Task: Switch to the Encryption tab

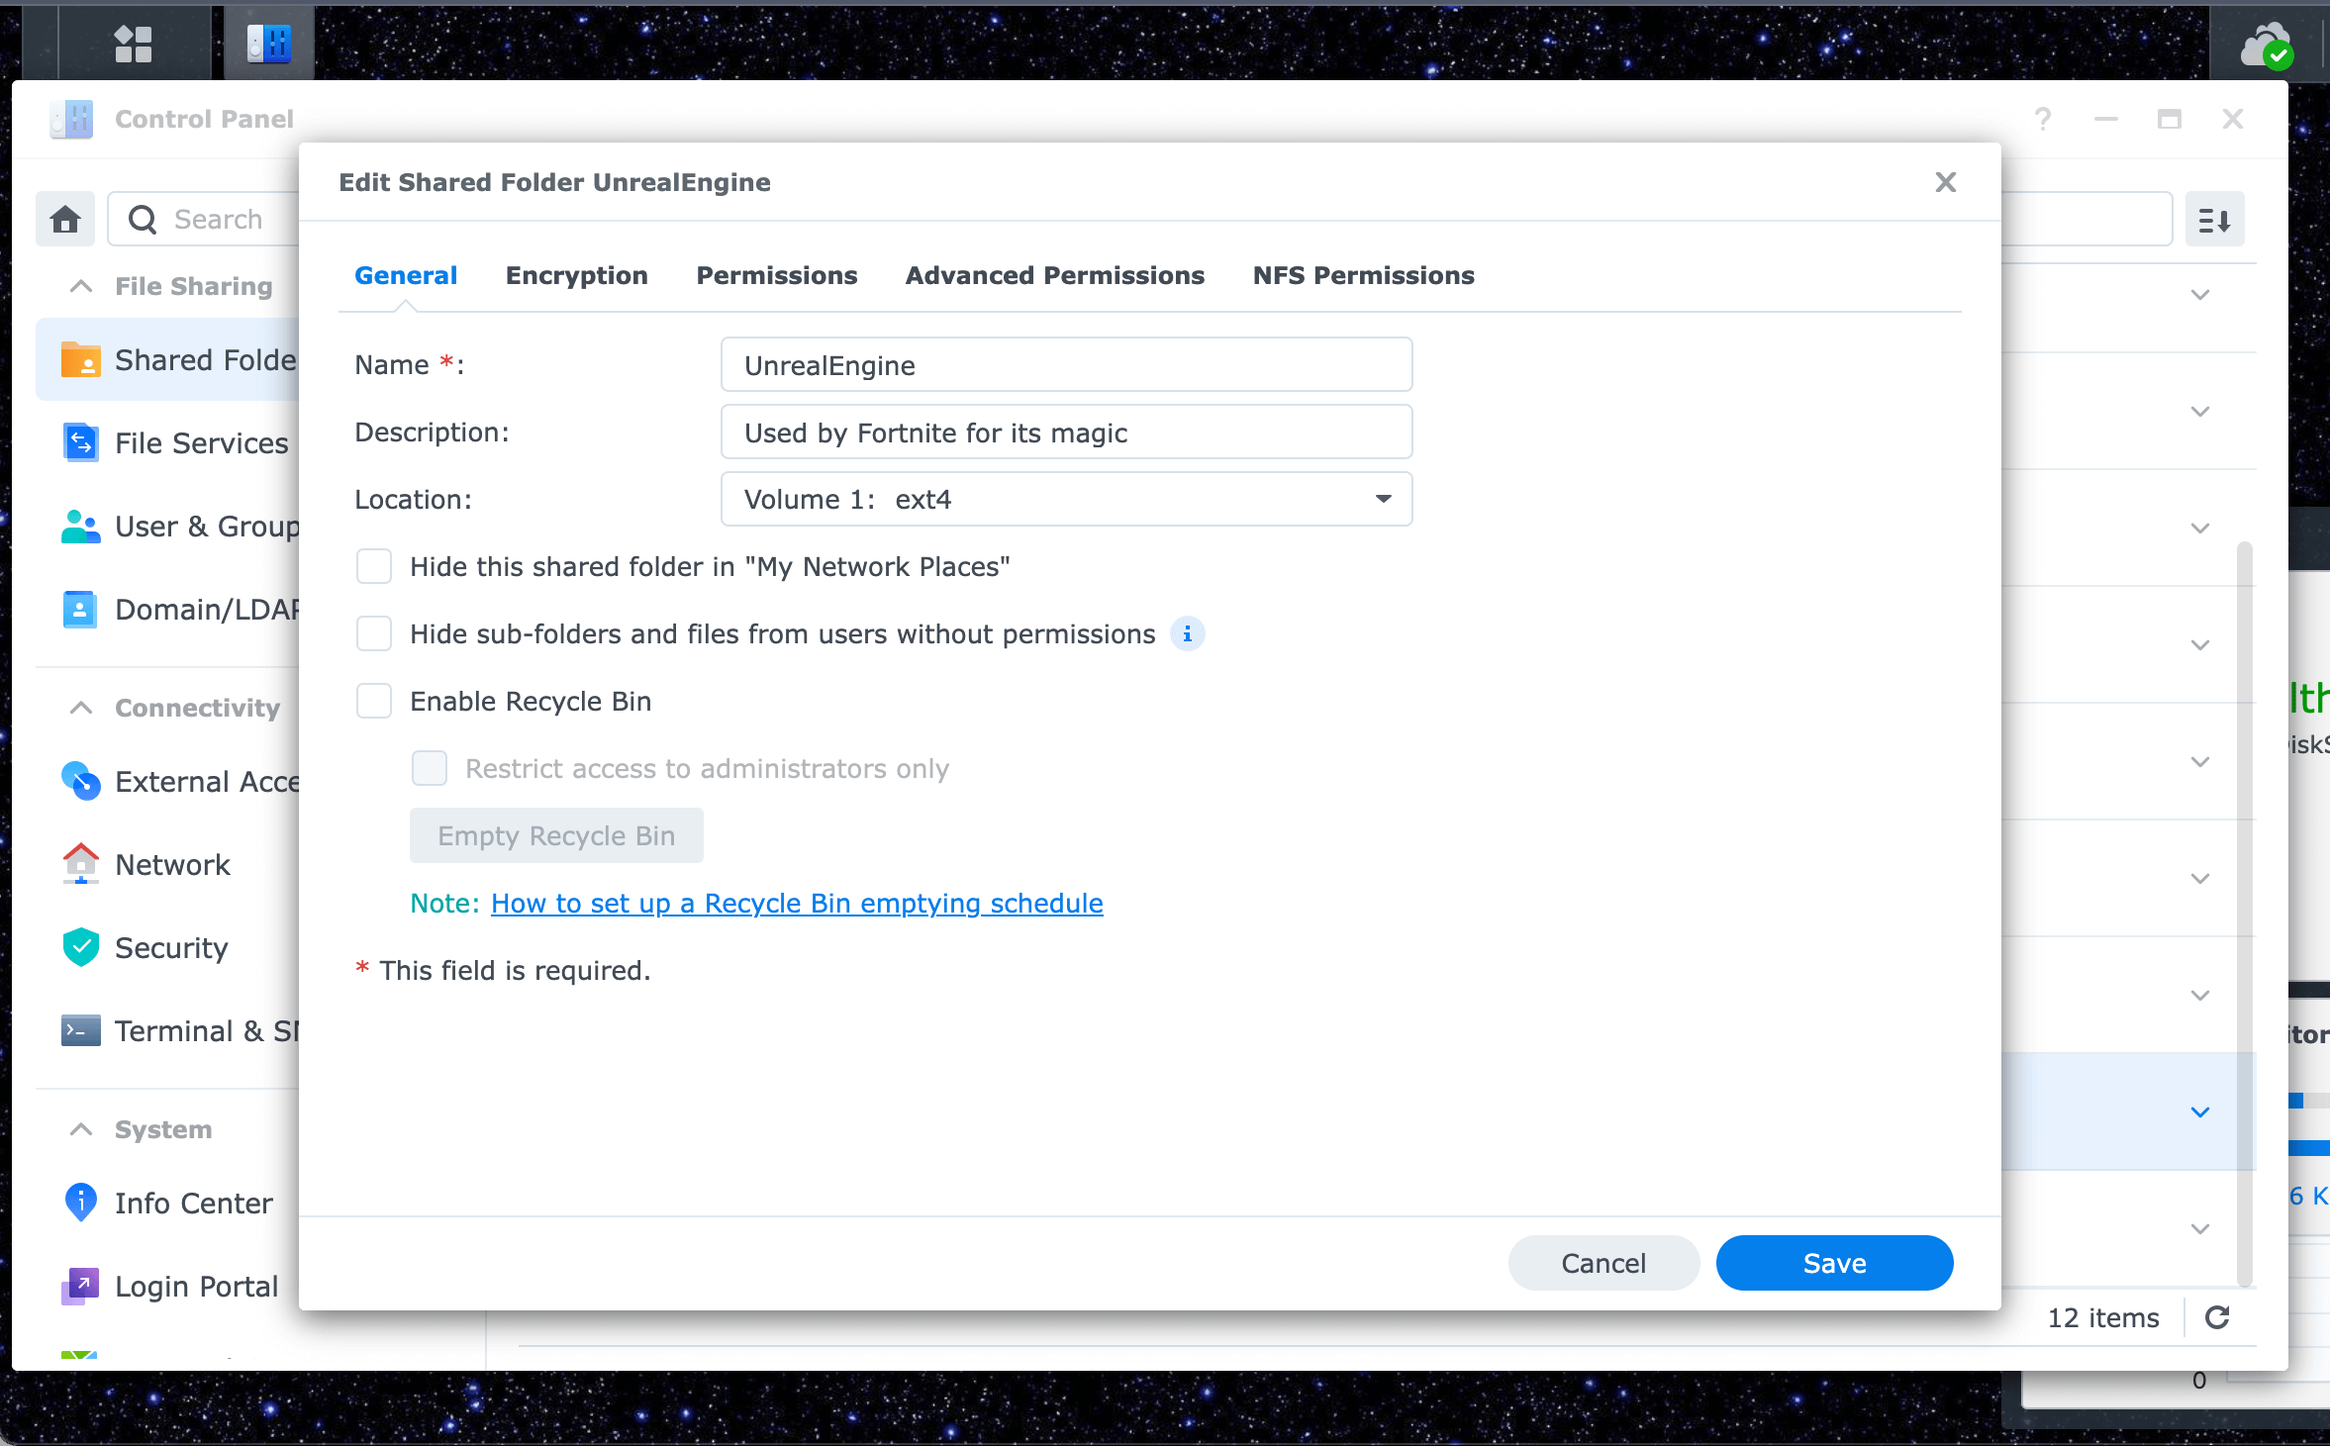Action: 577,275
